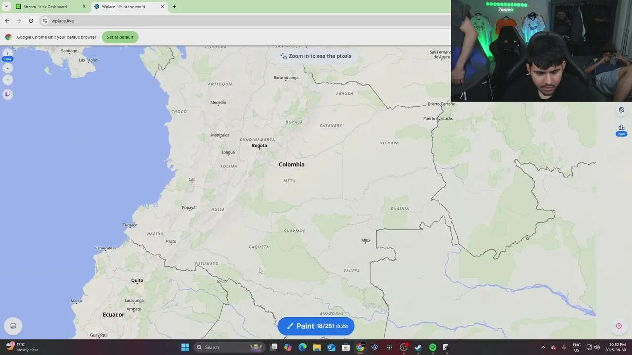Click the Manizales city label
The height and width of the screenshot is (355, 632).
(x=220, y=135)
